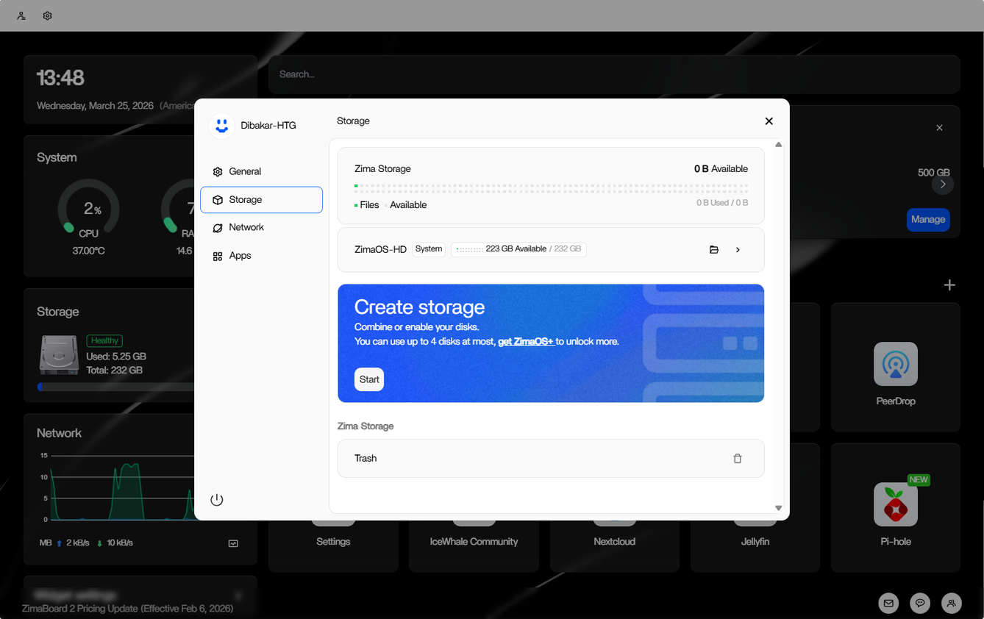Click the hard drive icon in Storage widget
Image resolution: width=984 pixels, height=619 pixels.
coord(59,355)
